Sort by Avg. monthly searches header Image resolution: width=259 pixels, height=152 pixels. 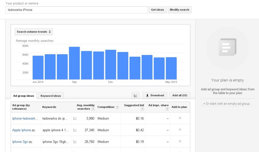(x=85, y=107)
